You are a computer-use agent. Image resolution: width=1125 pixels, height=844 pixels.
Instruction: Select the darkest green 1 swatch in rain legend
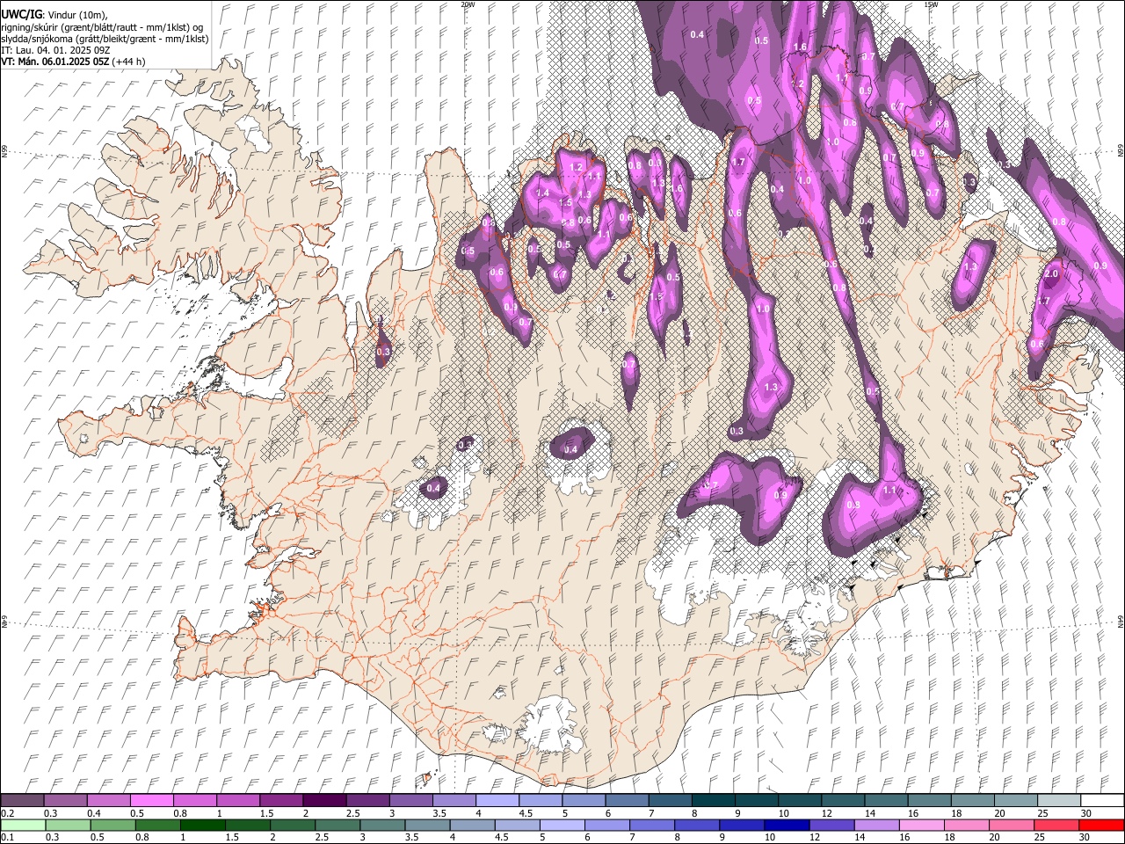pyautogui.click(x=202, y=825)
